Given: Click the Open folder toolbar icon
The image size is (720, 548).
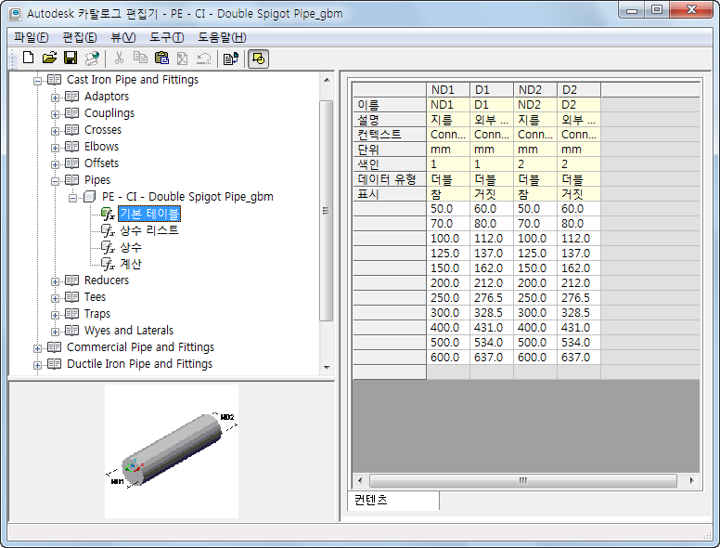Looking at the screenshot, I should [x=49, y=58].
